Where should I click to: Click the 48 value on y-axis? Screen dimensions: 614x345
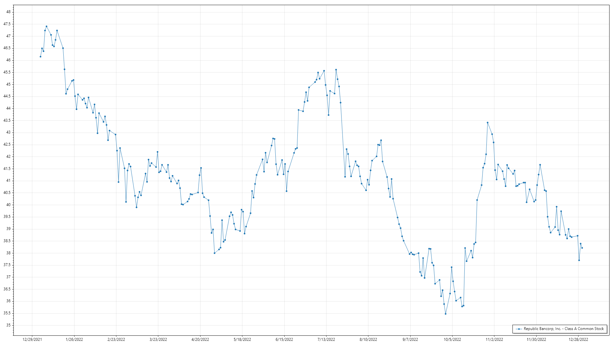pyautogui.click(x=8, y=12)
